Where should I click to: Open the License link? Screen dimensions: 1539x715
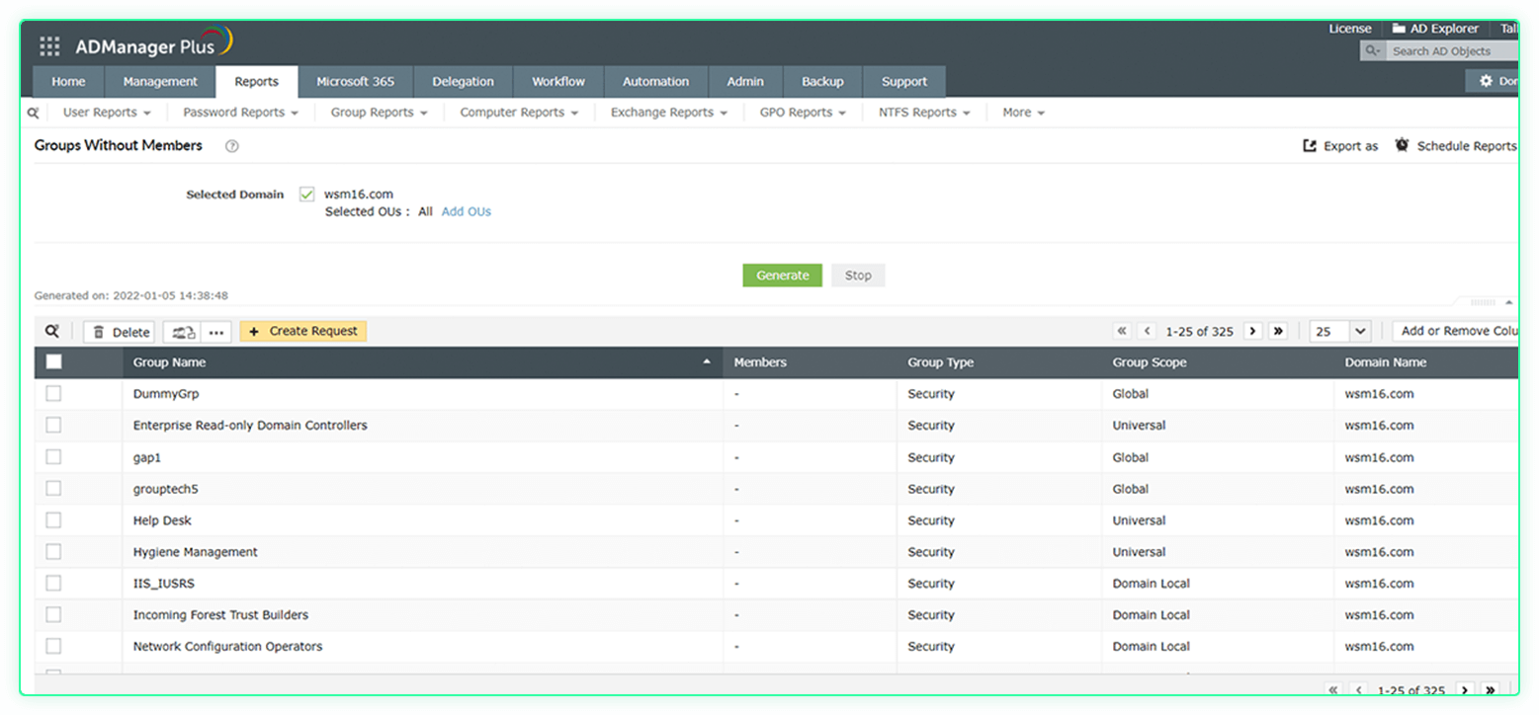point(1350,29)
